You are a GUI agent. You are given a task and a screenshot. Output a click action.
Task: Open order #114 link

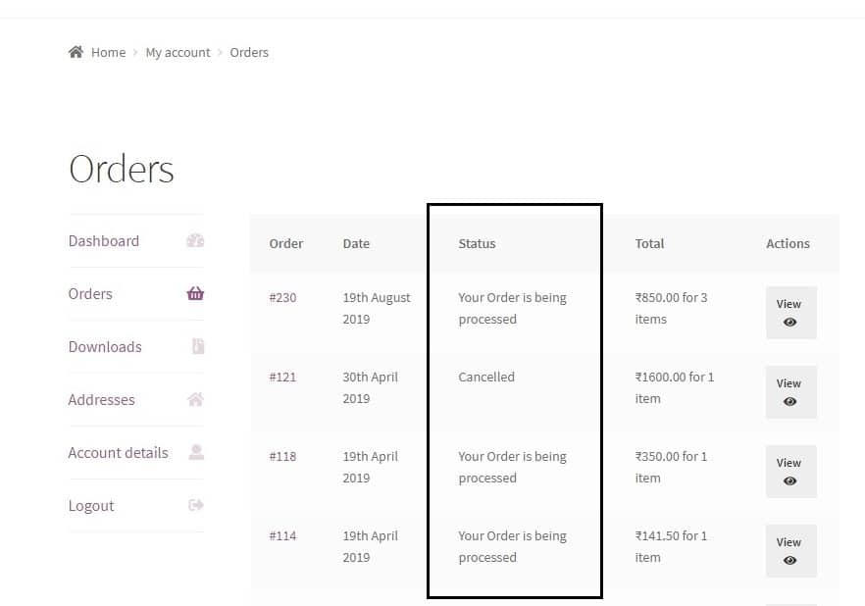(282, 536)
